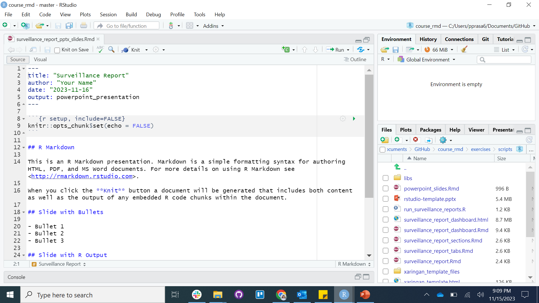The image size is (539, 303).
Task: Open the R Markdown file type selector
Action: pos(354,264)
